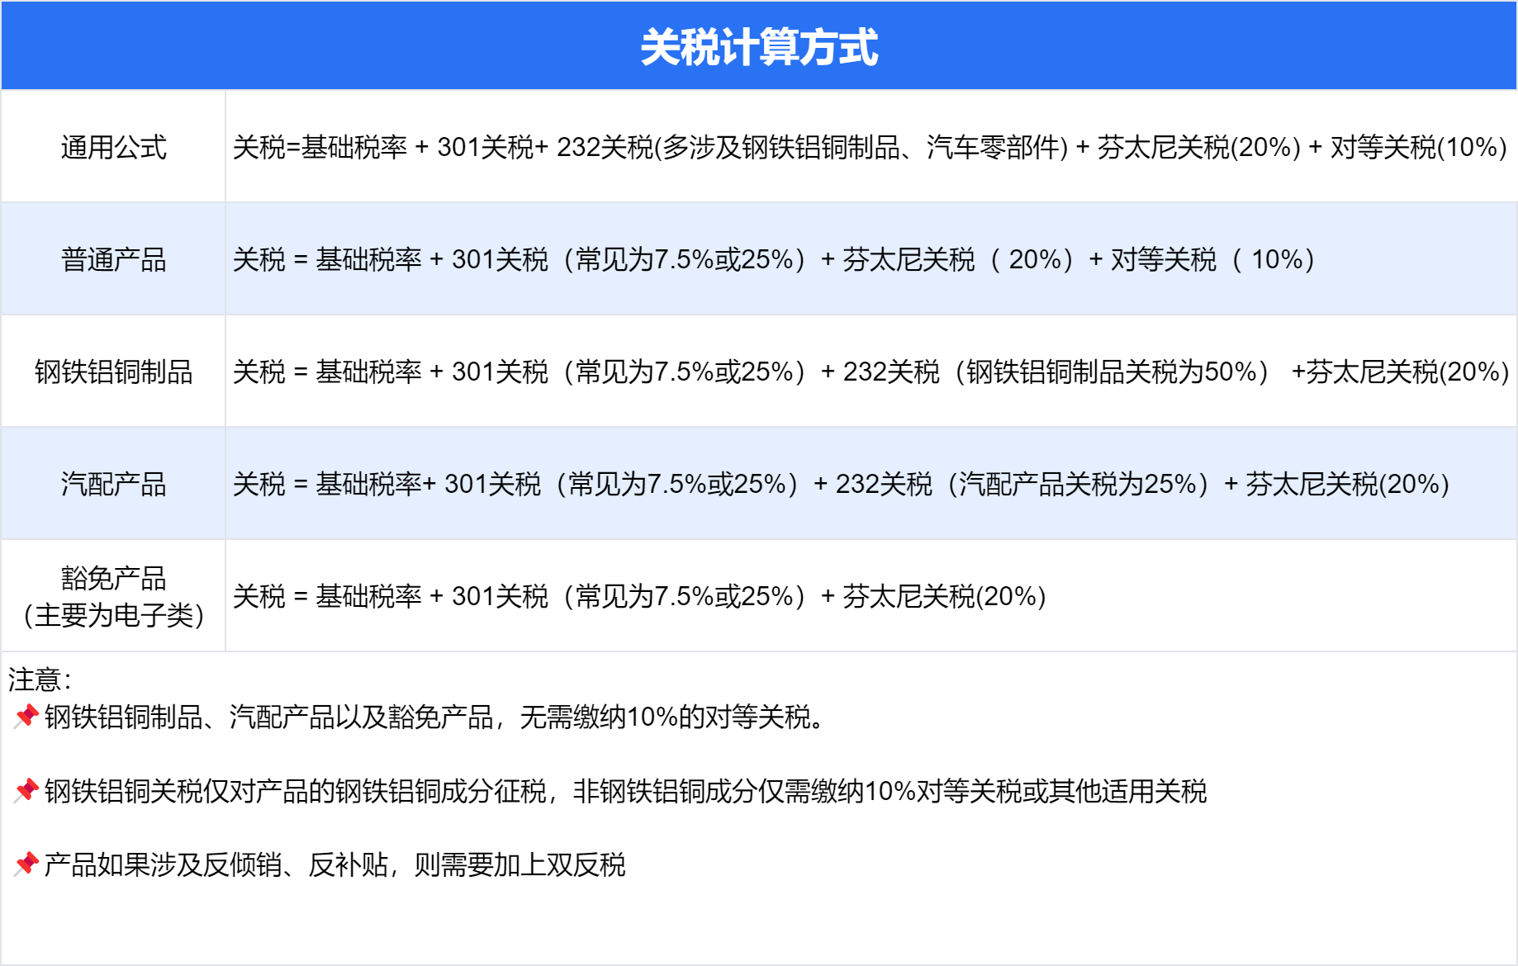Click the pushpin icon before 产品如果涉及反倾销
1518x966 pixels.
coord(26,864)
